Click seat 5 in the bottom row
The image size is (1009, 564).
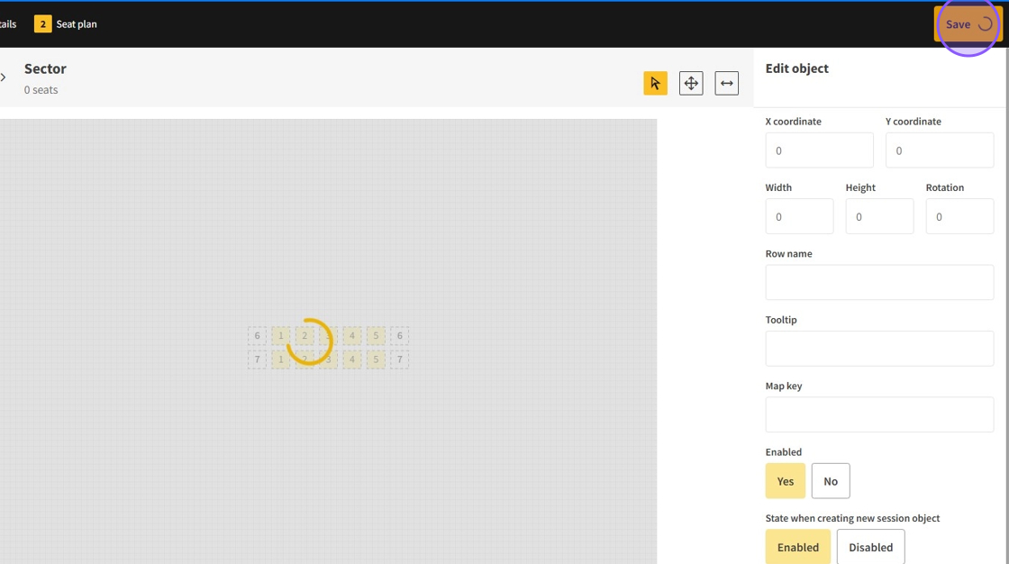376,359
